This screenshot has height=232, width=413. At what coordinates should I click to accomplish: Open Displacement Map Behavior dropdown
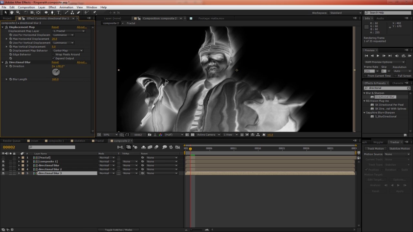pos(68,51)
